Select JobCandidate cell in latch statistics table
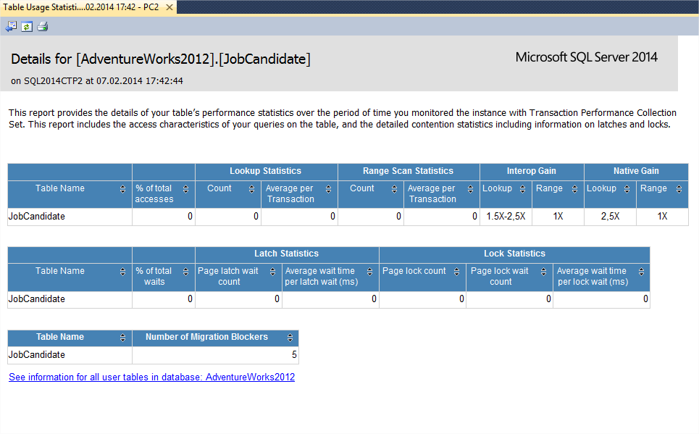Viewport: 699px width, 434px height. [70, 299]
